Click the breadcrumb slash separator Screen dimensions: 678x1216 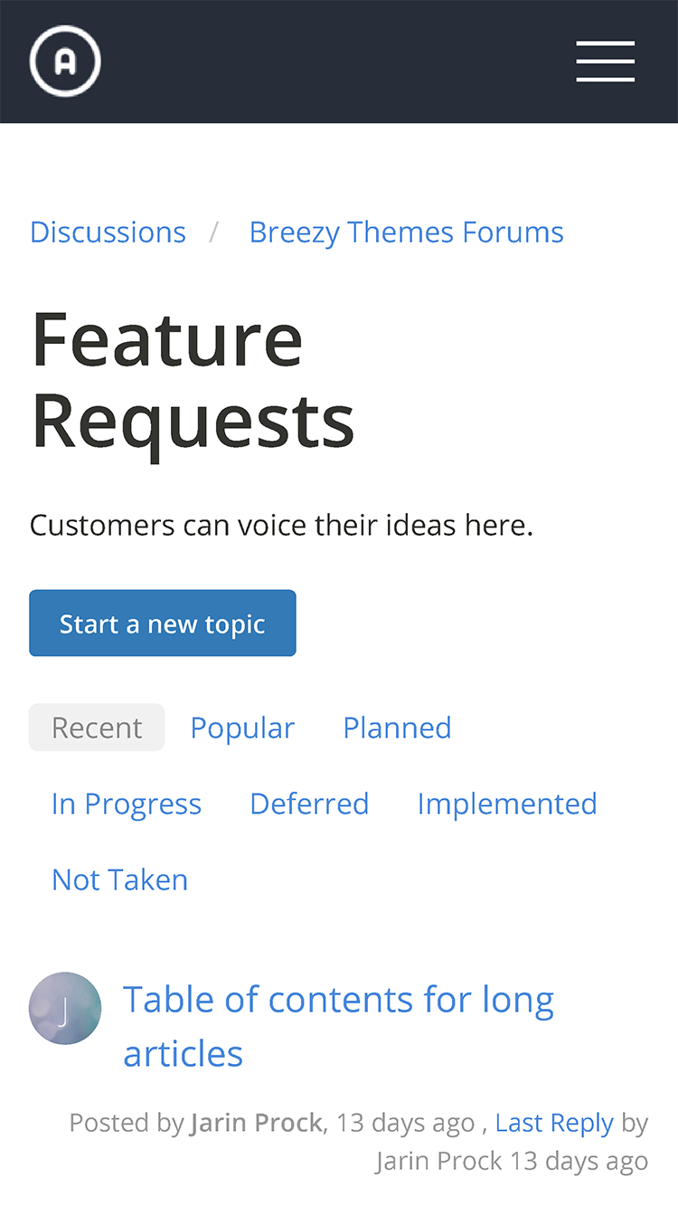tap(214, 232)
